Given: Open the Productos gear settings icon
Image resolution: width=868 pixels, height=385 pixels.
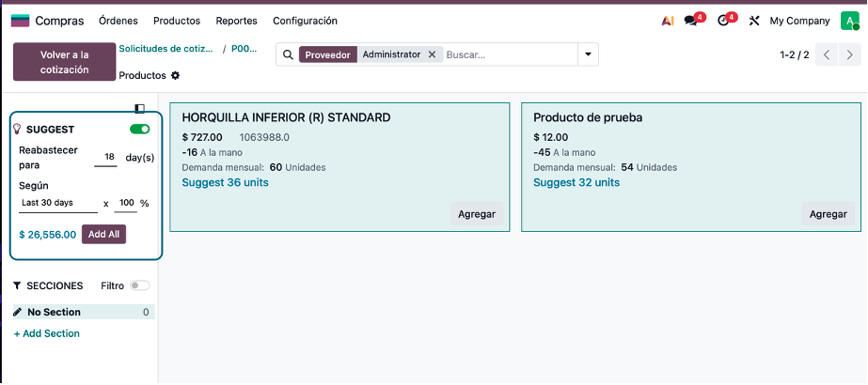Looking at the screenshot, I should 175,75.
